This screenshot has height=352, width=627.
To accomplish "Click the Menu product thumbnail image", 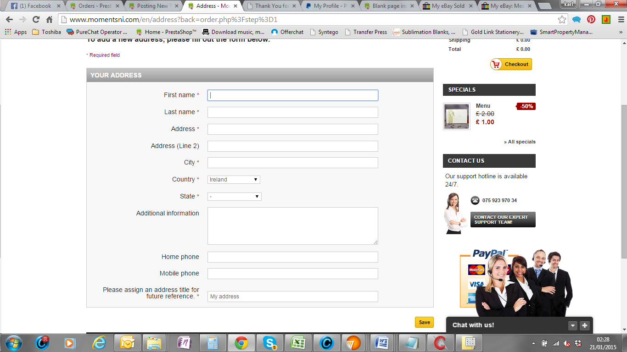I will [456, 116].
